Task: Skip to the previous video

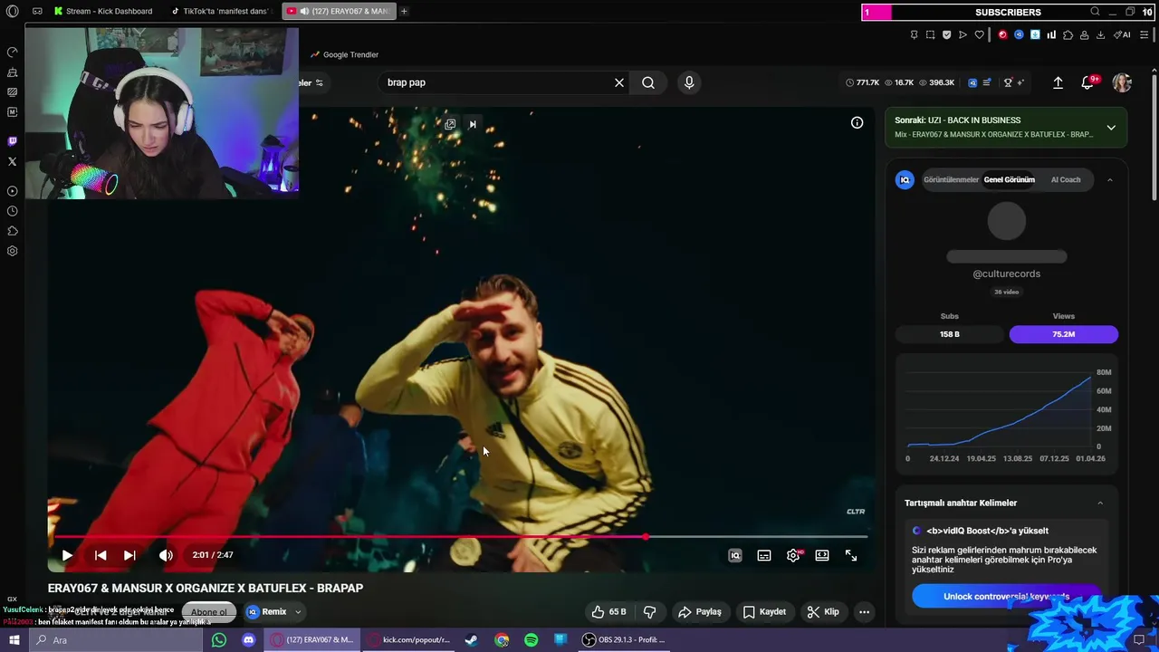Action: pos(101,555)
